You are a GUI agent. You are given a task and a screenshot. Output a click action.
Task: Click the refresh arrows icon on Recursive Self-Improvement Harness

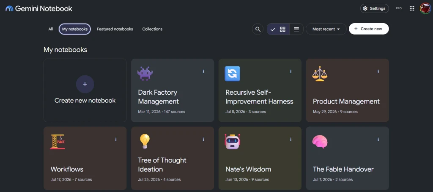pyautogui.click(x=232, y=74)
